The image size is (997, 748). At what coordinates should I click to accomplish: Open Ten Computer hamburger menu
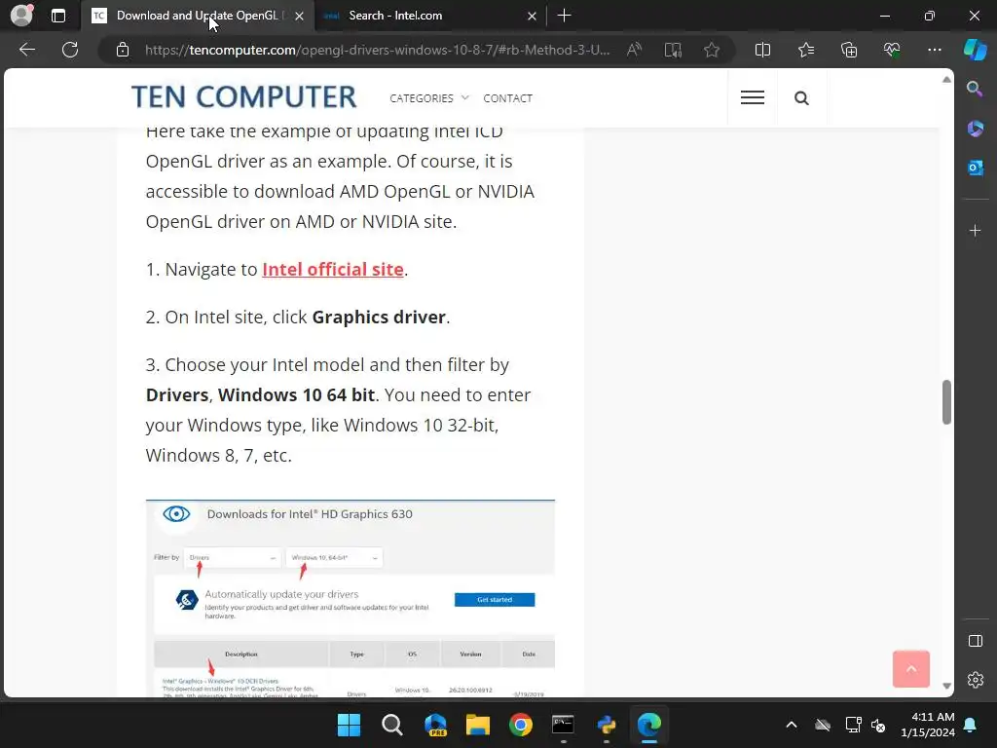point(753,97)
